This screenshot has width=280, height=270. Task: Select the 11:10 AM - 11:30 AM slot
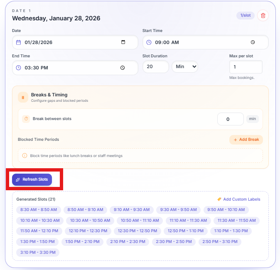point(188,221)
